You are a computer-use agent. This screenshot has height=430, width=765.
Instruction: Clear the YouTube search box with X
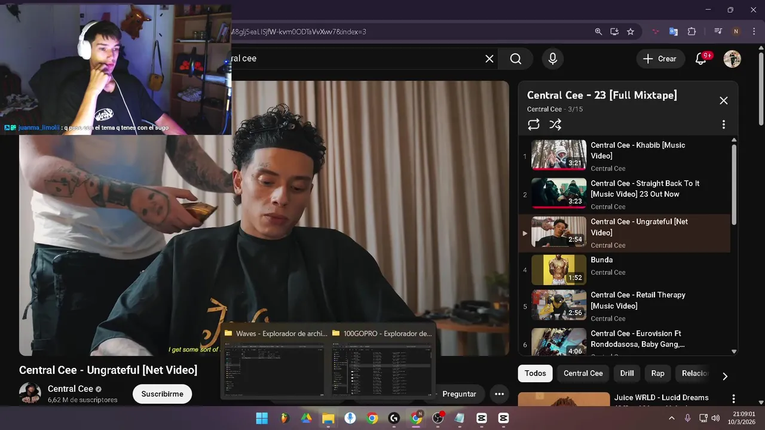coord(489,59)
